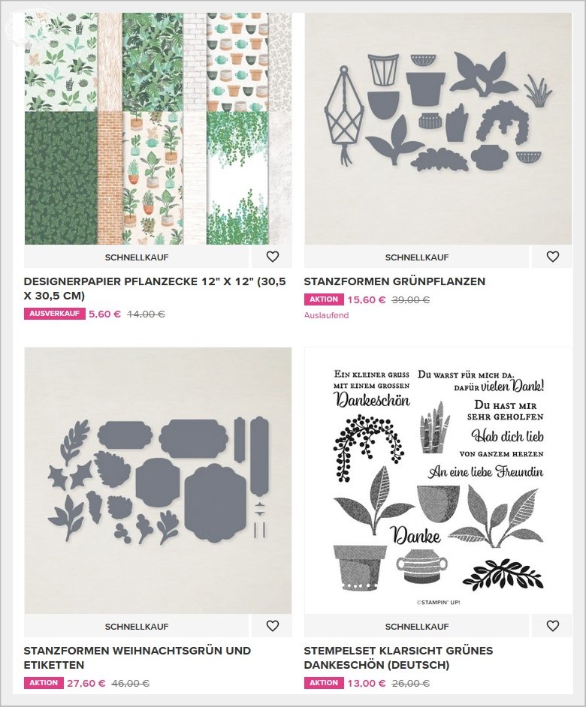Toggle heart for Stempelset Grünes Dankeschön
Image resolution: width=586 pixels, height=707 pixels.
[553, 626]
